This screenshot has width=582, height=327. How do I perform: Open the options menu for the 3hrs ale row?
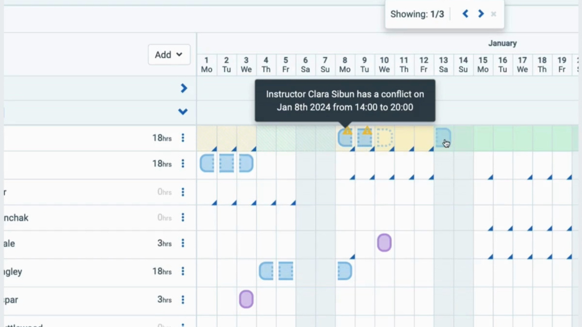[183, 243]
